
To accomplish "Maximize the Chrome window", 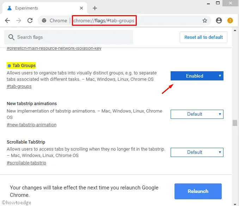I will point(218,3).
